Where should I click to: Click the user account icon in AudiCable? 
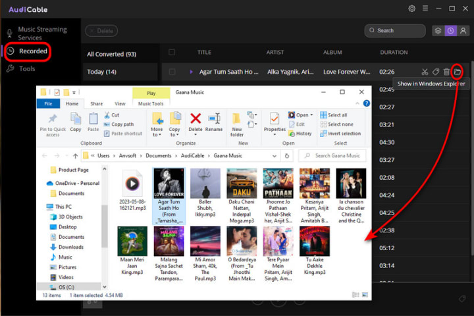pyautogui.click(x=463, y=30)
